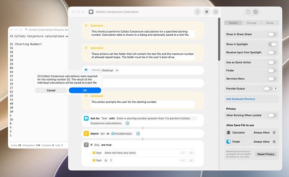Open the 'Text' input type selector in Ask for
This screenshot has height=177, width=289.
click(x=104, y=119)
